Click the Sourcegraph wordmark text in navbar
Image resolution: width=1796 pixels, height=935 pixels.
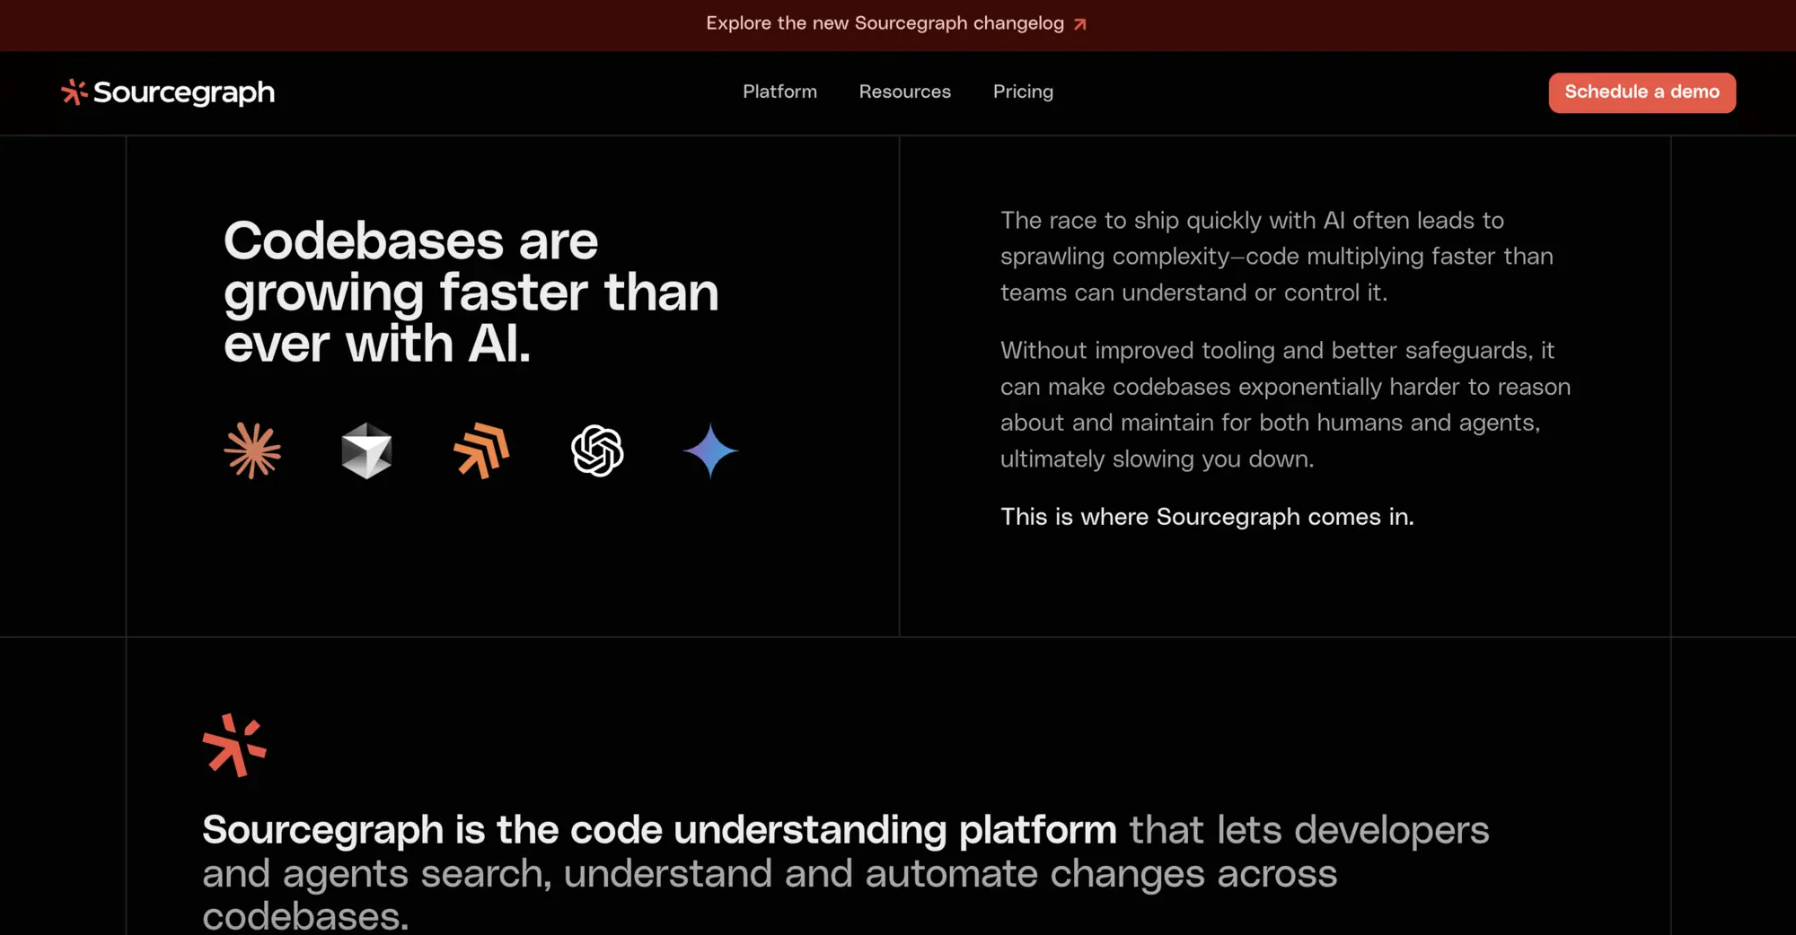coord(184,92)
